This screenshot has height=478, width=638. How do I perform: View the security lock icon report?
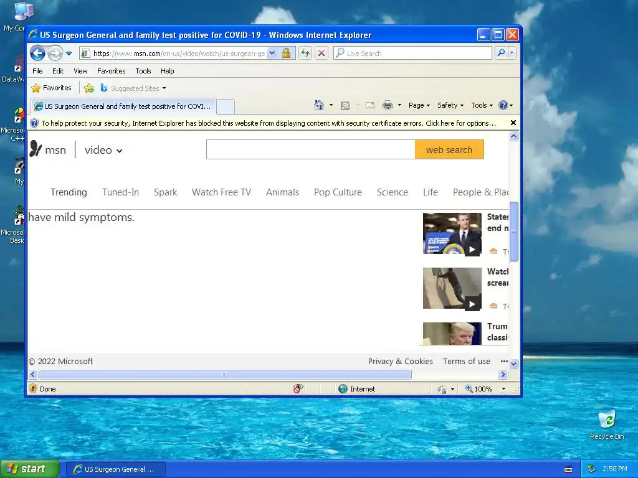point(287,54)
